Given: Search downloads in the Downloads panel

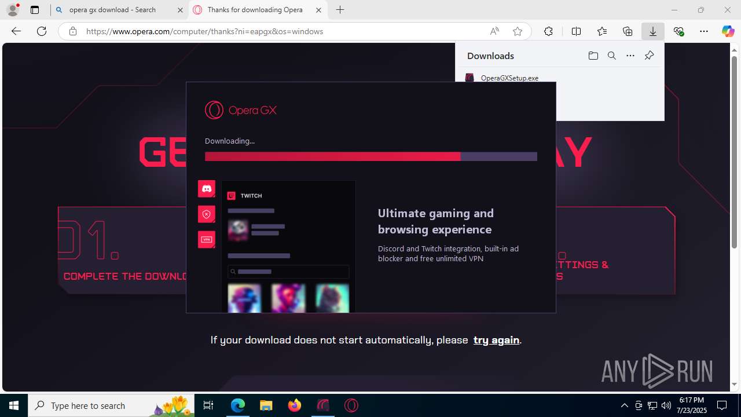Looking at the screenshot, I should (611, 56).
